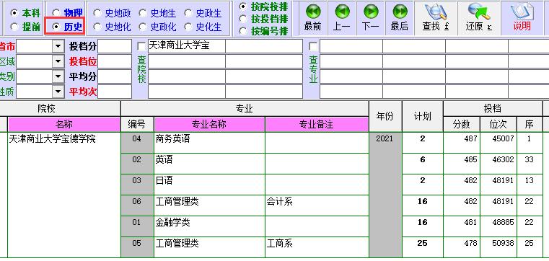Open the 区域 dropdown arrow
The image size is (549, 261).
(58, 61)
